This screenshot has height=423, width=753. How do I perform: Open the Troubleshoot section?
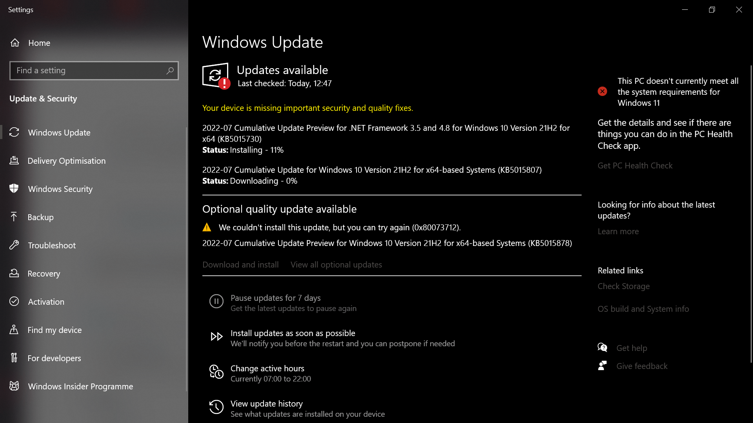[94, 245]
